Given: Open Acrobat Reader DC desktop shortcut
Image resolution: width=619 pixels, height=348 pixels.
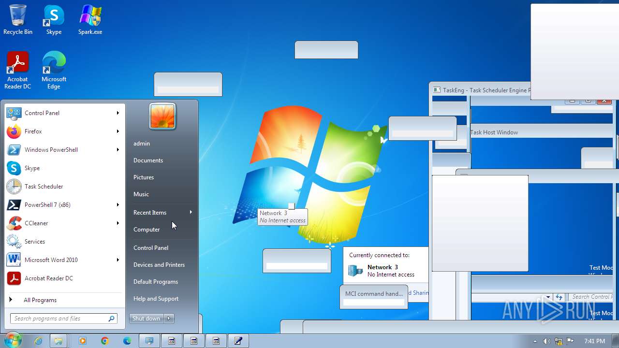Looking at the screenshot, I should [x=18, y=71].
